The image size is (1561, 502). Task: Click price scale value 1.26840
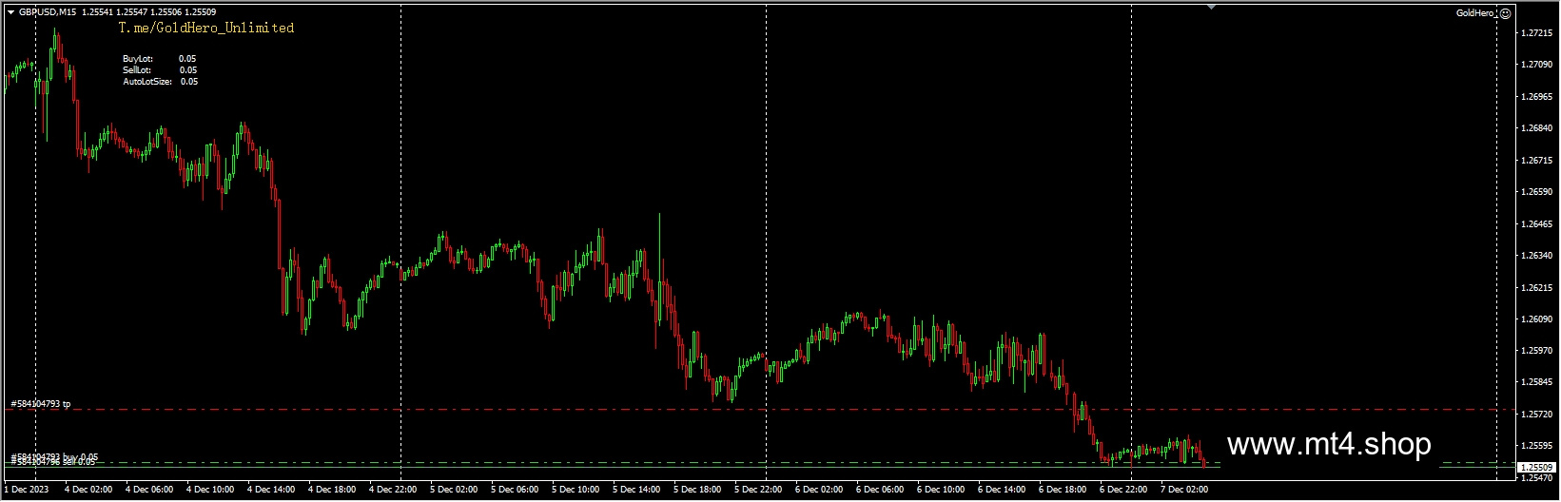pos(1536,128)
